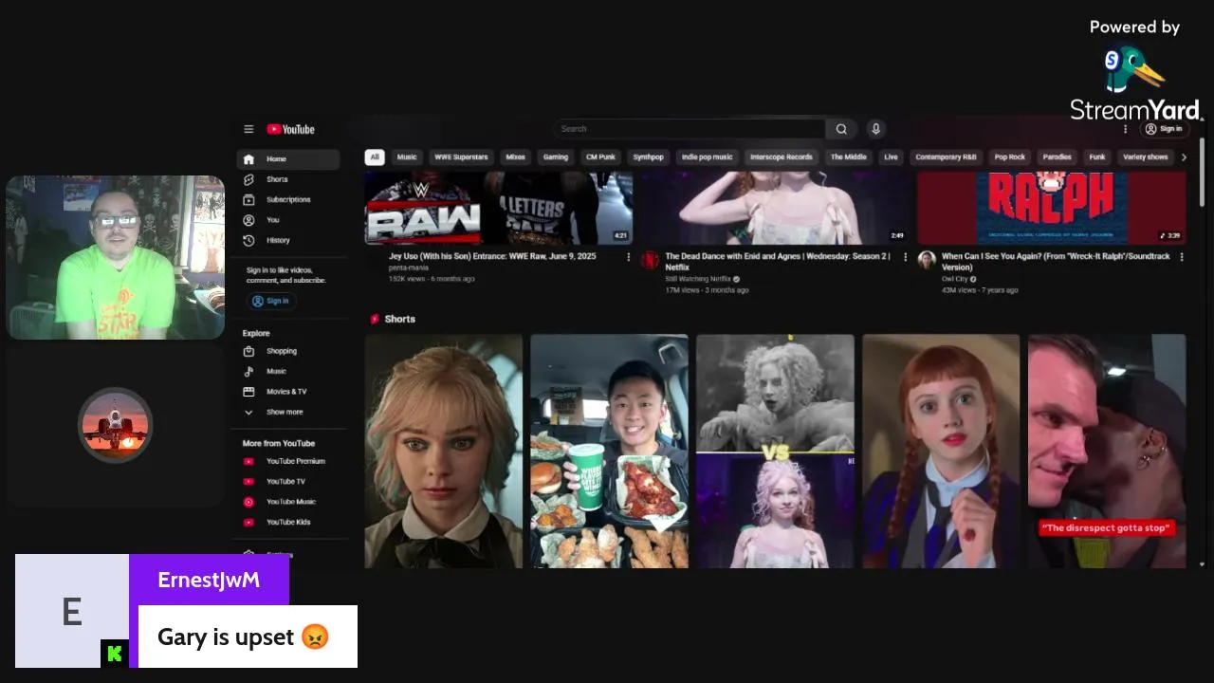Click the search magnifier button

(x=841, y=129)
